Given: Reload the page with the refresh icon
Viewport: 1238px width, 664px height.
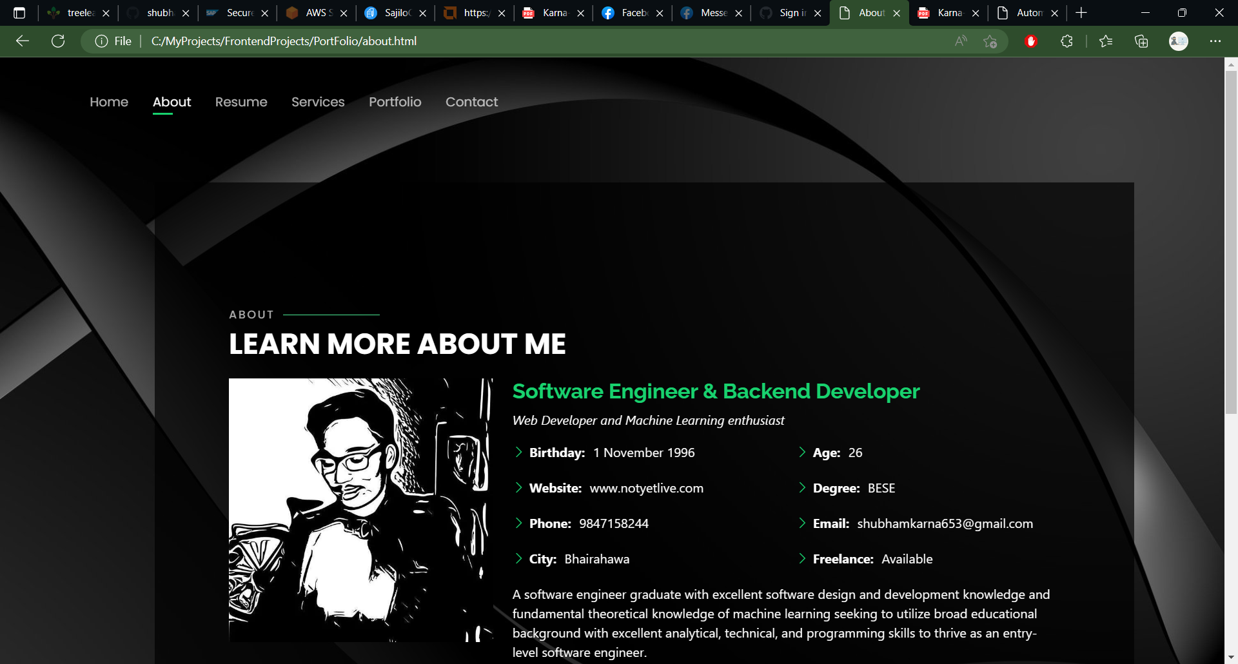Looking at the screenshot, I should [x=58, y=41].
